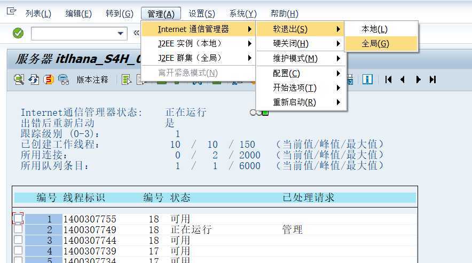472x263 pixels.
Task: Click row number 3 cell
Action: (x=44, y=241)
